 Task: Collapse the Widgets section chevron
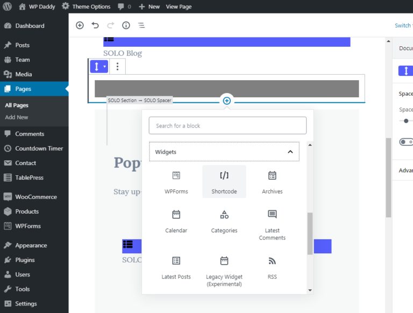tap(290, 152)
